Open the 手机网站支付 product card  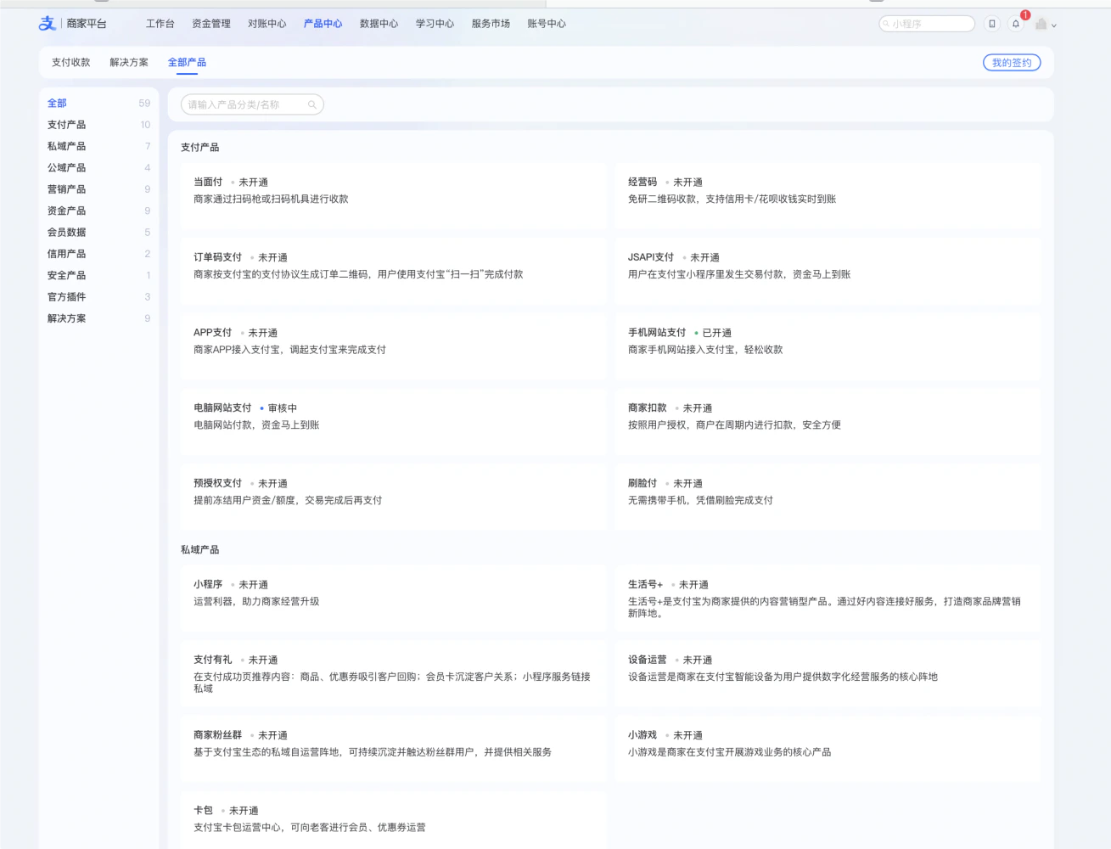828,346
